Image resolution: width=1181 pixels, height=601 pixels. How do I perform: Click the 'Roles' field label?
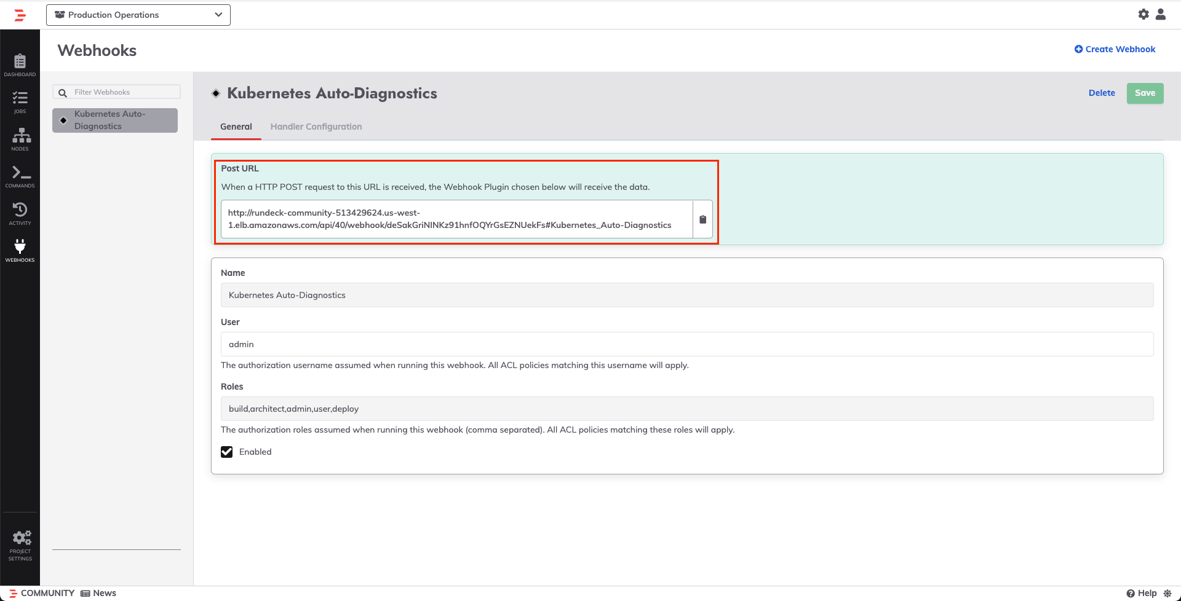point(232,387)
